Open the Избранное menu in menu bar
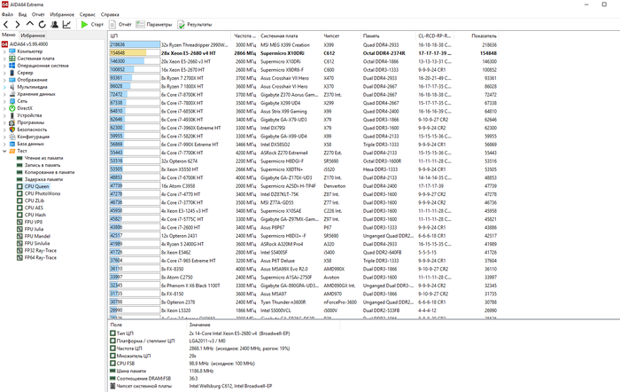Image resolution: width=620 pixels, height=392 pixels. pos(62,14)
